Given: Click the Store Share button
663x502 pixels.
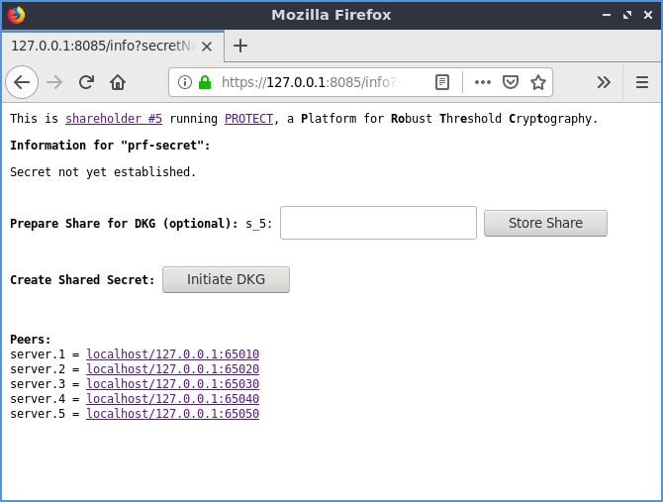Looking at the screenshot, I should 545,223.
